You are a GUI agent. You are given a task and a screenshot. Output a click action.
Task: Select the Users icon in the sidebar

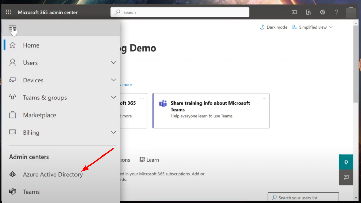tap(12, 63)
